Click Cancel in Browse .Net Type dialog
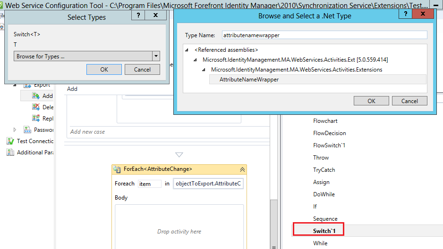 (409, 101)
